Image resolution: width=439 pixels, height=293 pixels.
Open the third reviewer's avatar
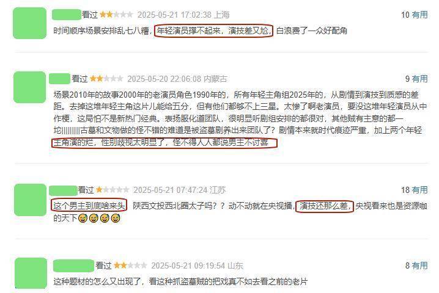click(x=30, y=200)
